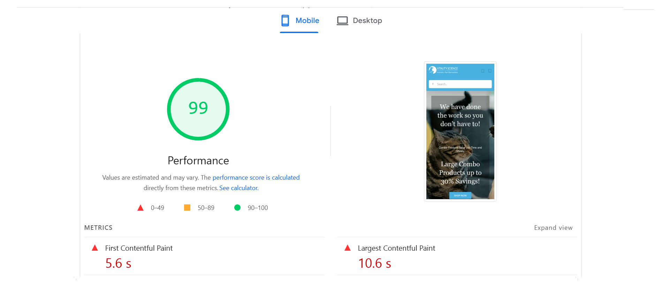Expand the metrics with Expand view

(x=553, y=228)
